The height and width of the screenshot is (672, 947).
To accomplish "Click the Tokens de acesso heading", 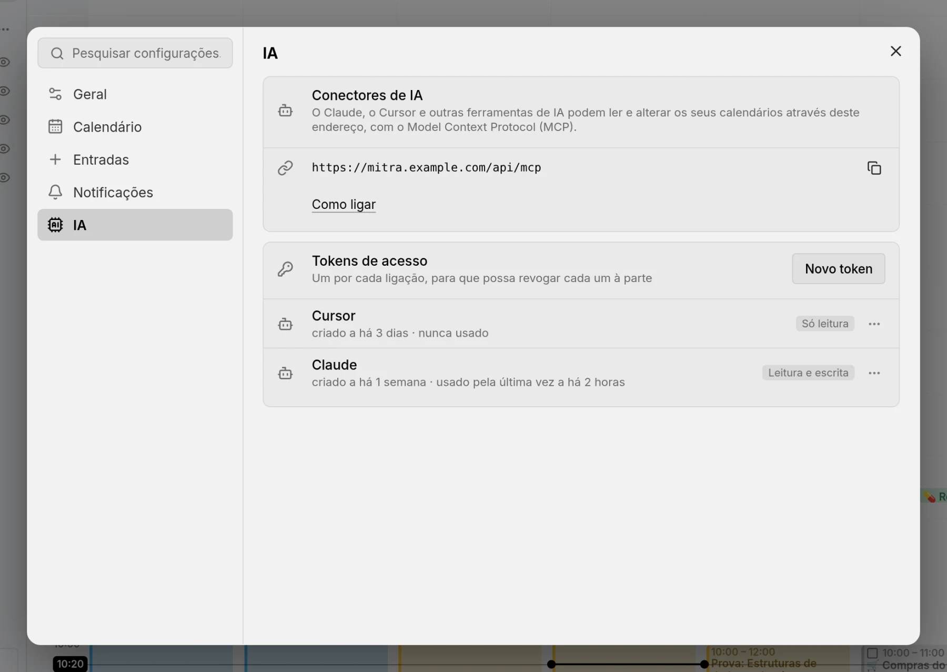I will [369, 261].
